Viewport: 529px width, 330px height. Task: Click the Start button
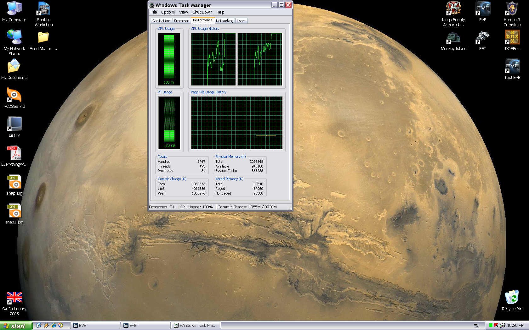pyautogui.click(x=16, y=326)
